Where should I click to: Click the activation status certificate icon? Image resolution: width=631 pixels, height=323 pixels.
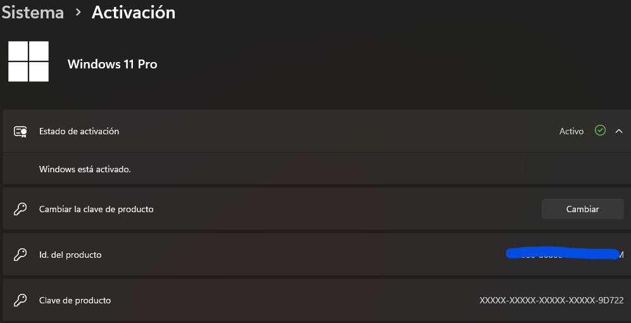tap(20, 131)
